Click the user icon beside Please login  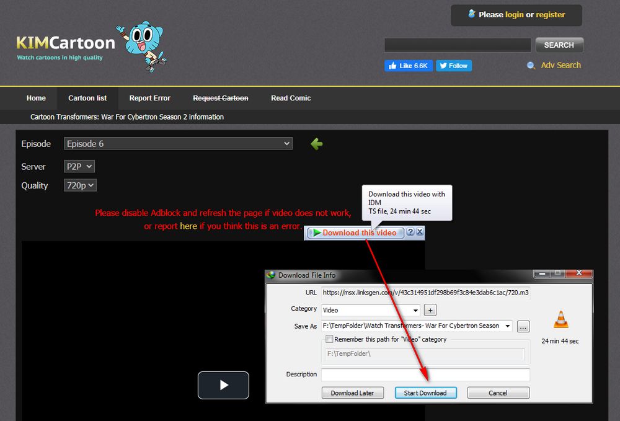(x=471, y=14)
